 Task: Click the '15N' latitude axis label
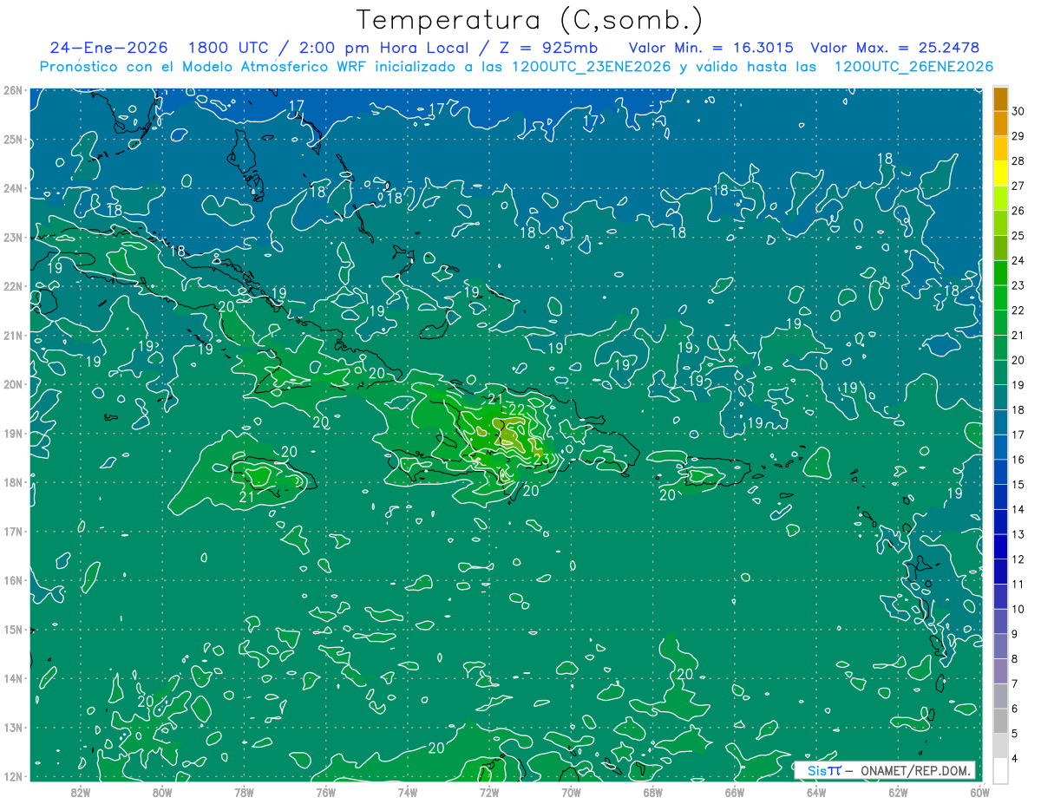coord(13,630)
